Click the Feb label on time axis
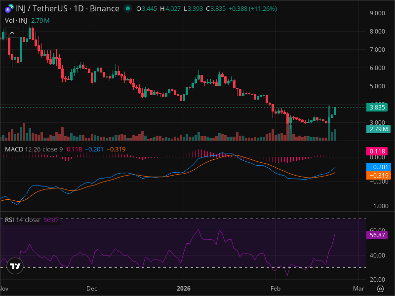 click(x=276, y=289)
